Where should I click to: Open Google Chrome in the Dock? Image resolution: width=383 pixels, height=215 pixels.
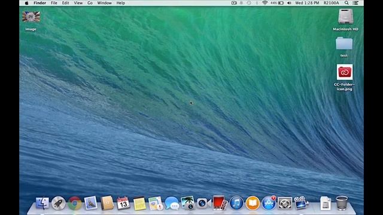74,203
